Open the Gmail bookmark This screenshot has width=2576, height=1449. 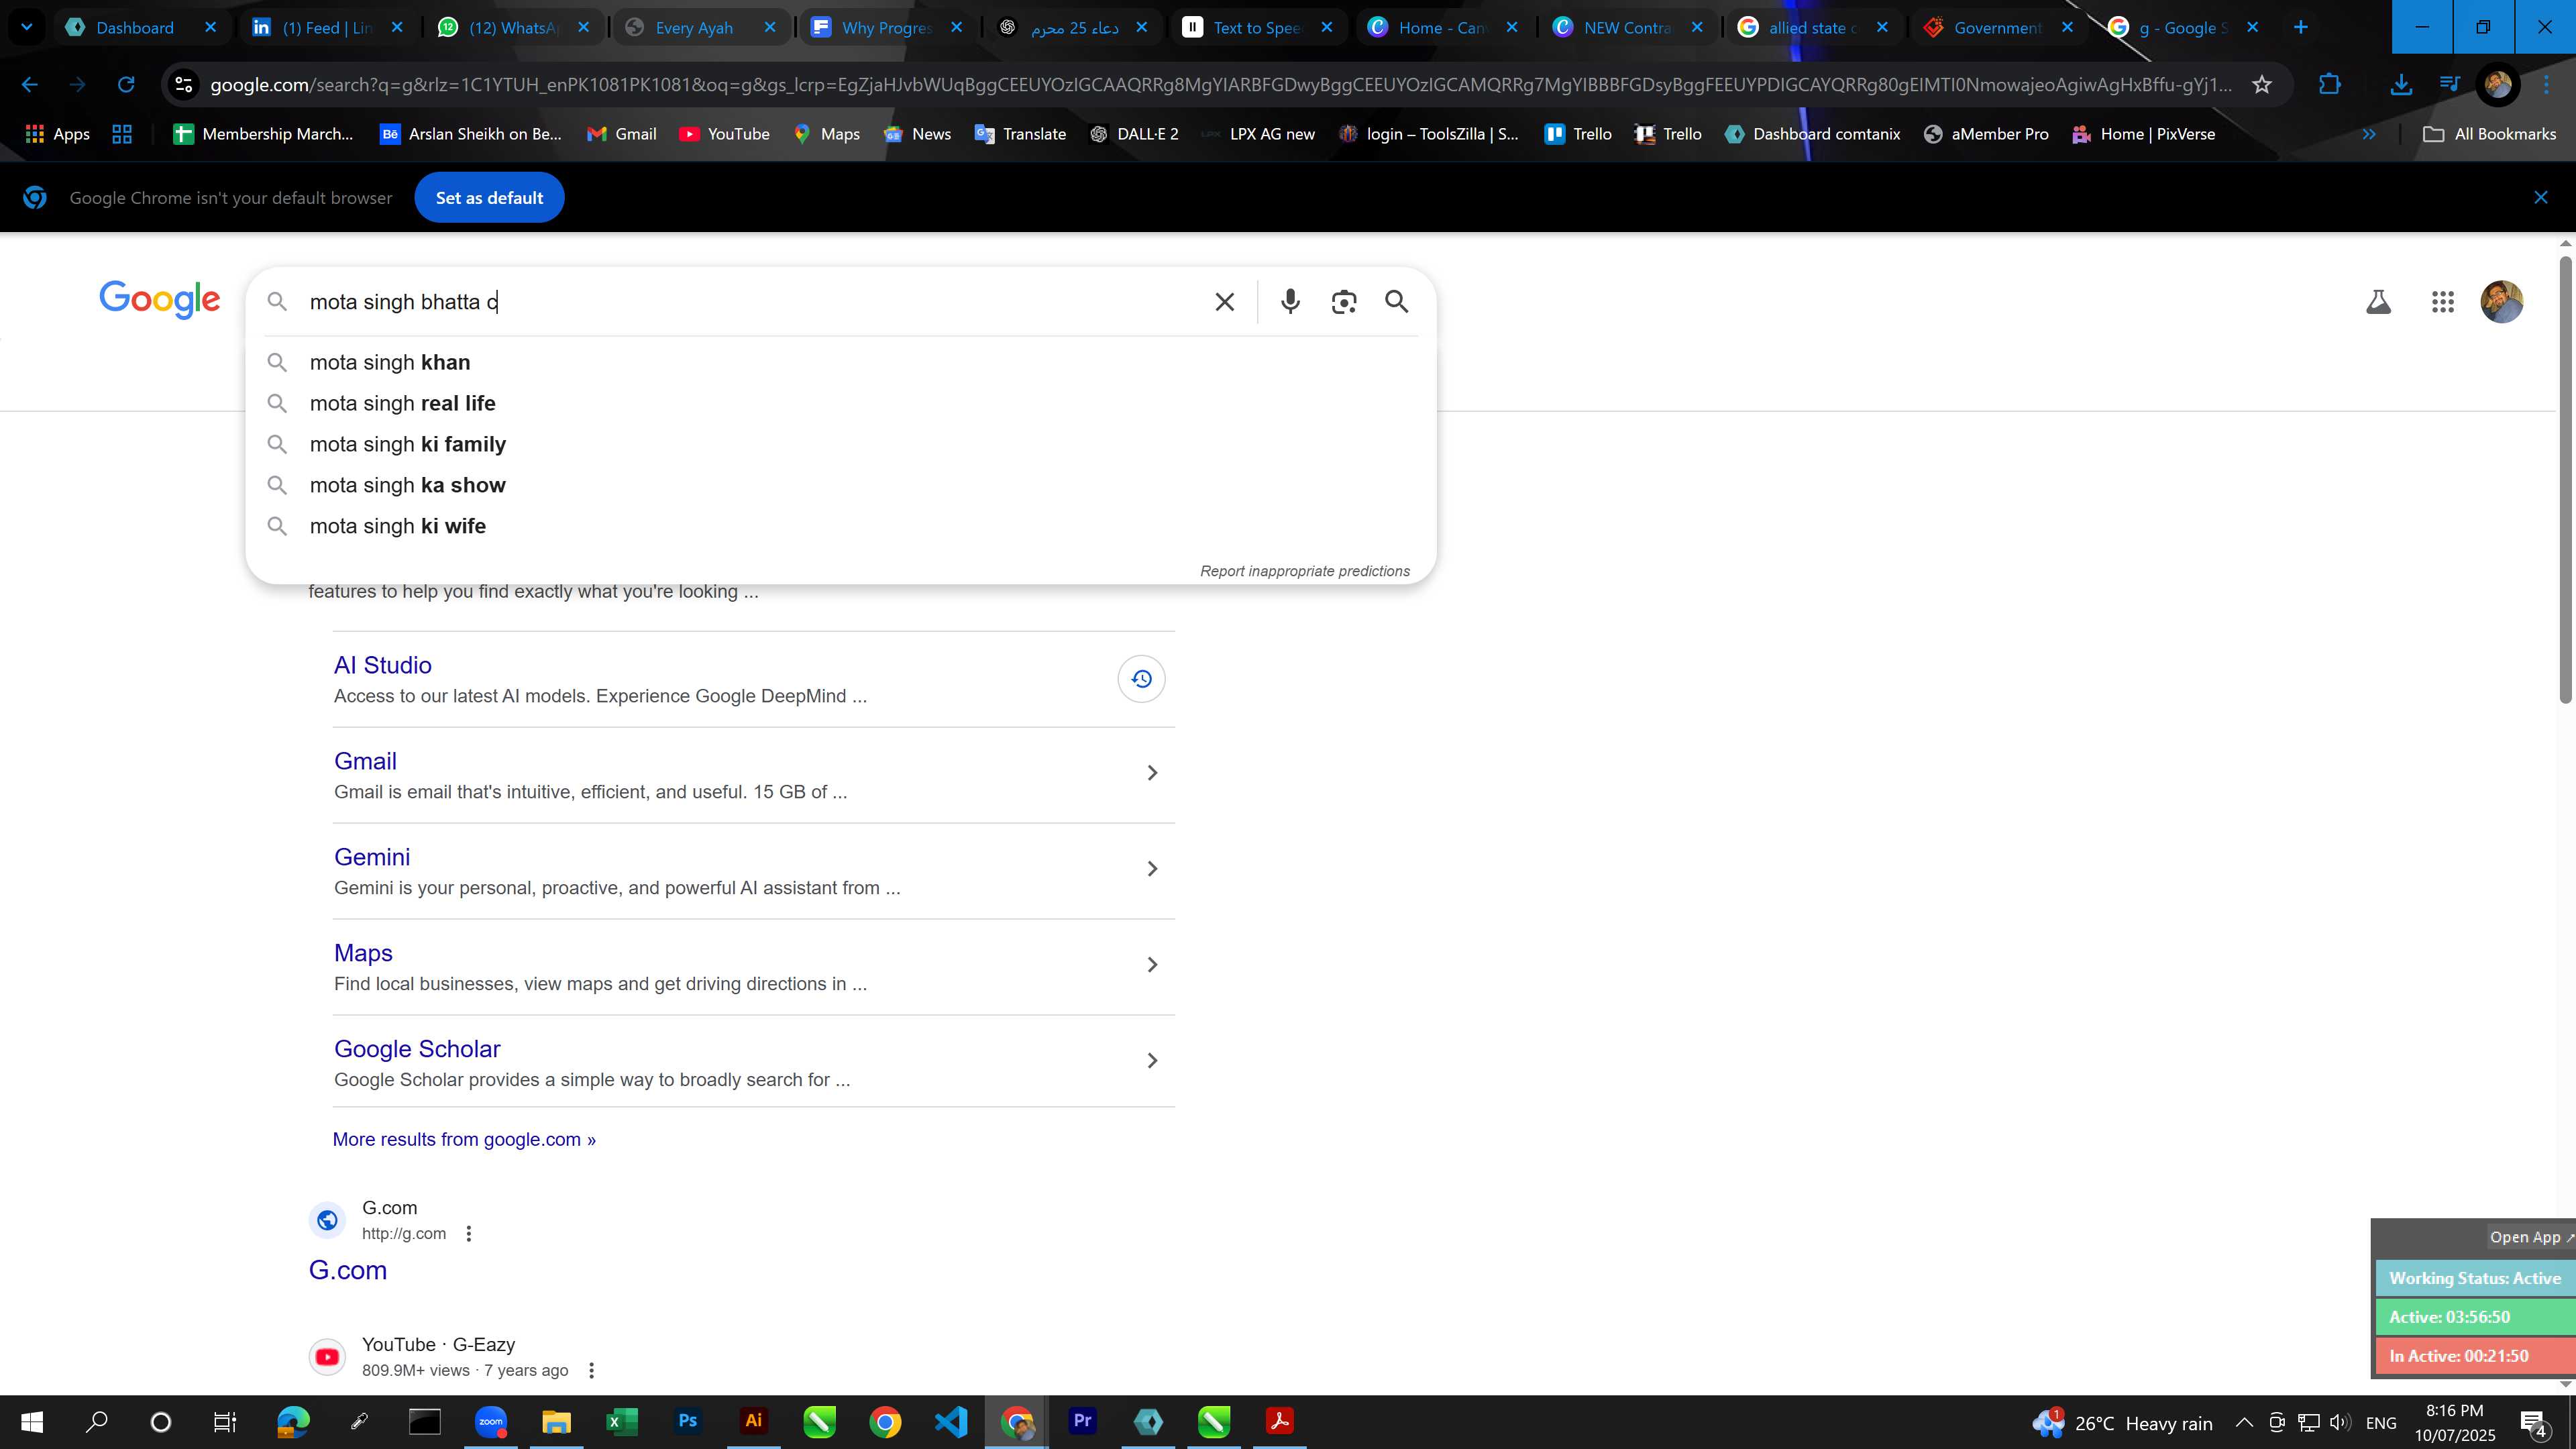(x=621, y=134)
